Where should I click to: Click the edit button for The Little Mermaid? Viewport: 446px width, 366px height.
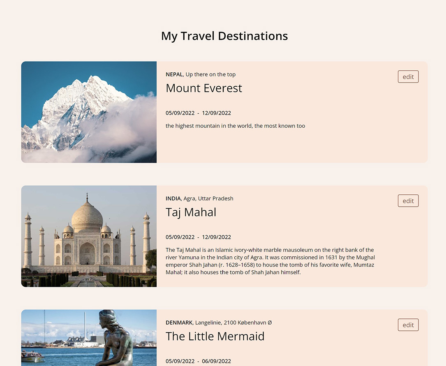(x=408, y=325)
